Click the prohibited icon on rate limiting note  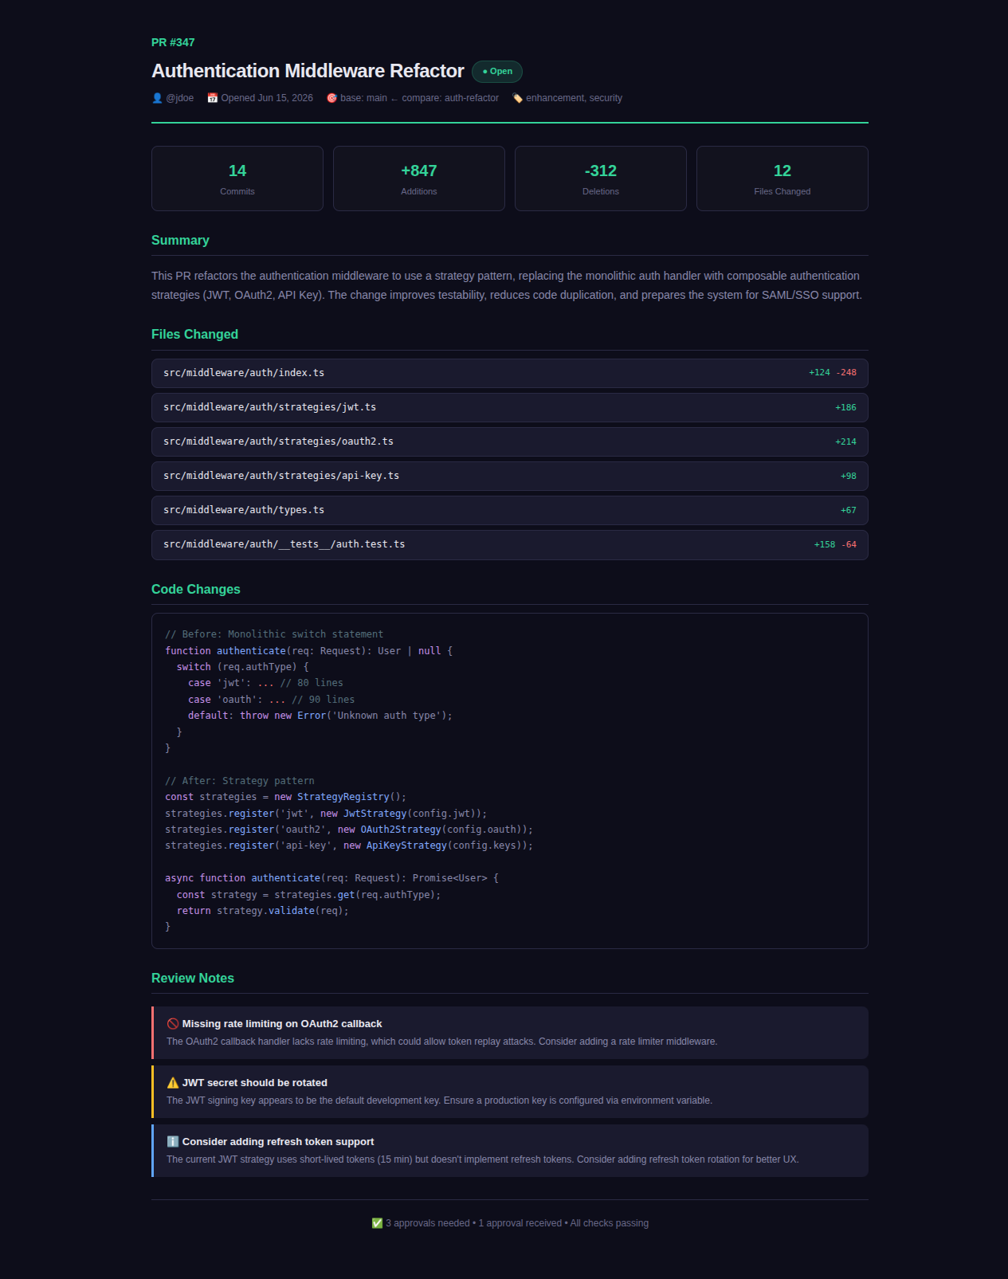tap(172, 1024)
